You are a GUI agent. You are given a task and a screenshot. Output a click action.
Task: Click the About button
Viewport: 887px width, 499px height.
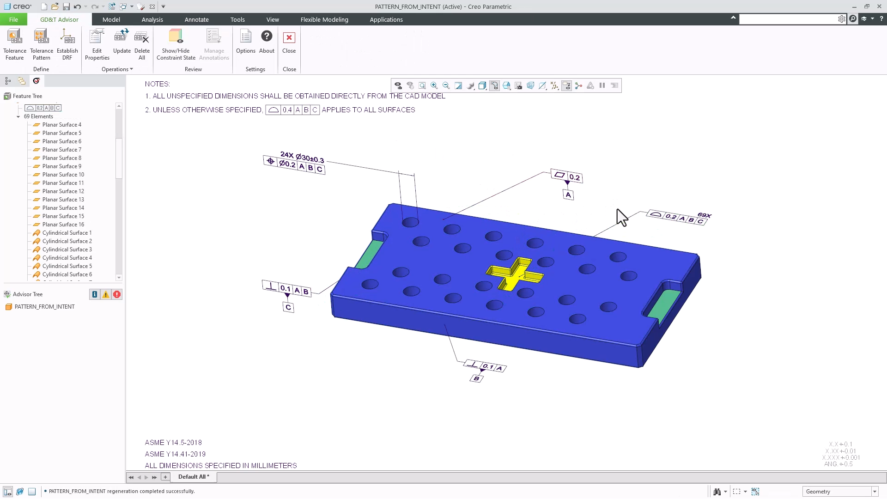(267, 44)
